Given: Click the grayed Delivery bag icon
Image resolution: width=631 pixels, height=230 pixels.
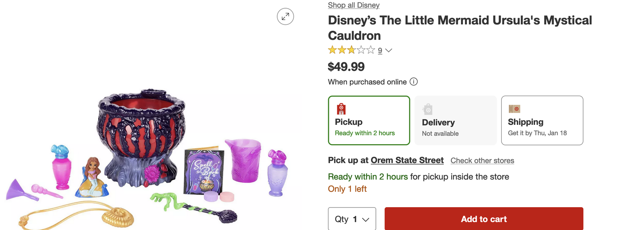Looking at the screenshot, I should [x=428, y=109].
